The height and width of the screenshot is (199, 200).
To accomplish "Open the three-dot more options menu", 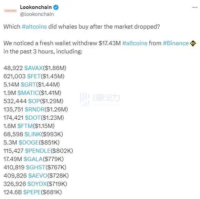I will (195, 7).
